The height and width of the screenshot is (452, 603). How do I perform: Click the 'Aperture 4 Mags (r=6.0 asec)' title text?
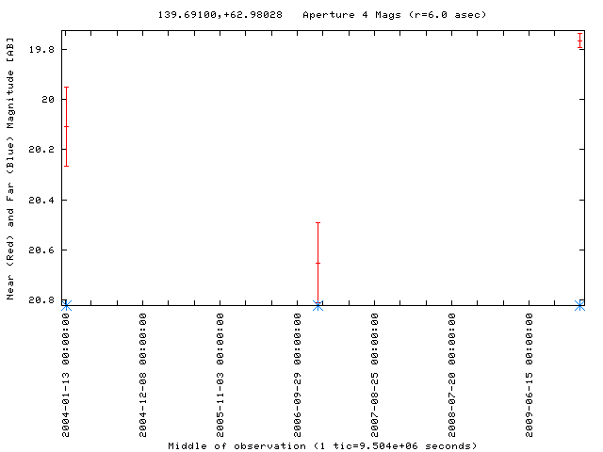pyautogui.click(x=395, y=15)
